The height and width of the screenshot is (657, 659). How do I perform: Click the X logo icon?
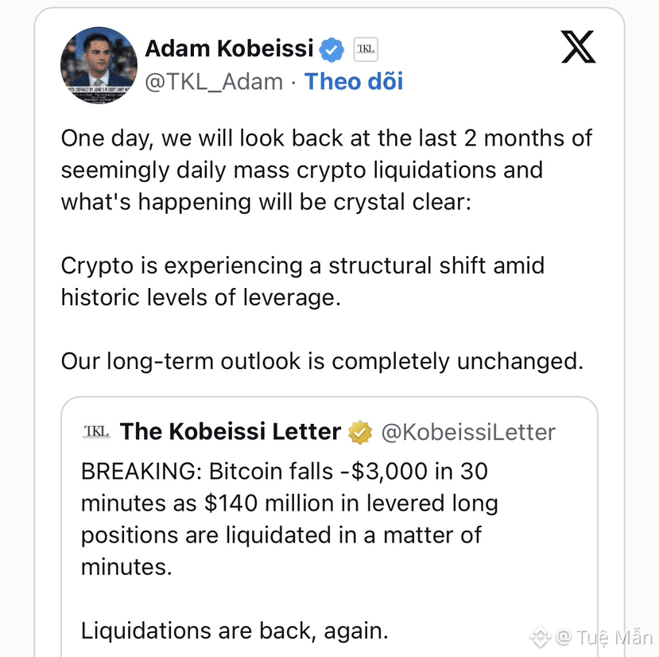pyautogui.click(x=578, y=47)
